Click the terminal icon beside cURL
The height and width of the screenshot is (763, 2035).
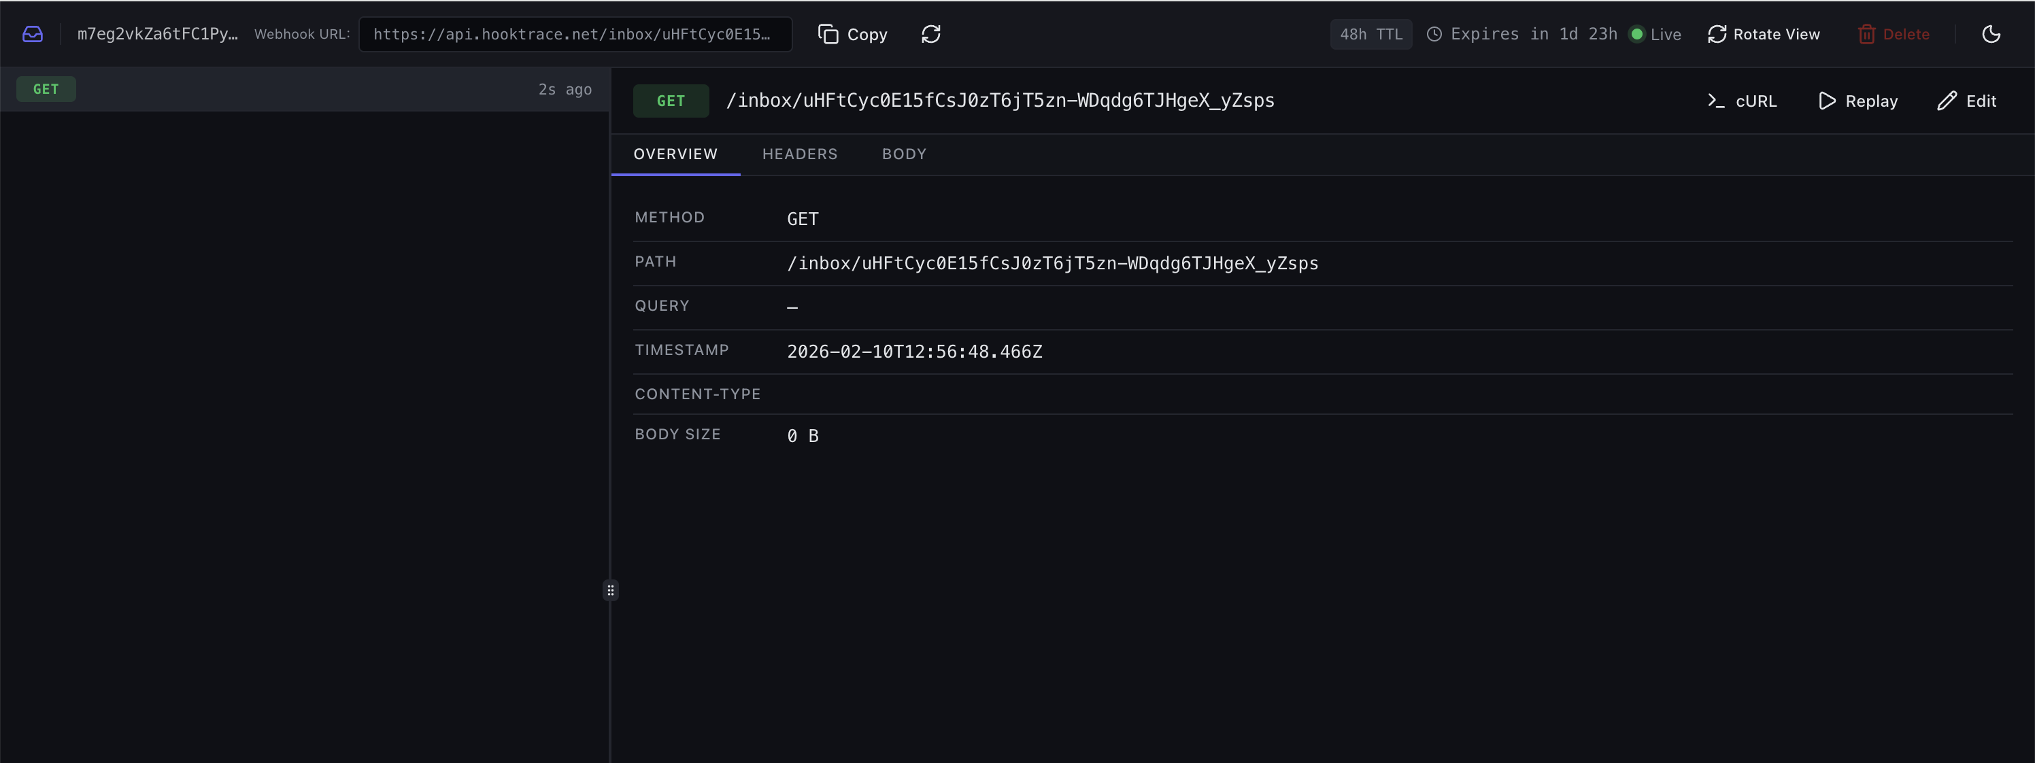pyautogui.click(x=1716, y=101)
